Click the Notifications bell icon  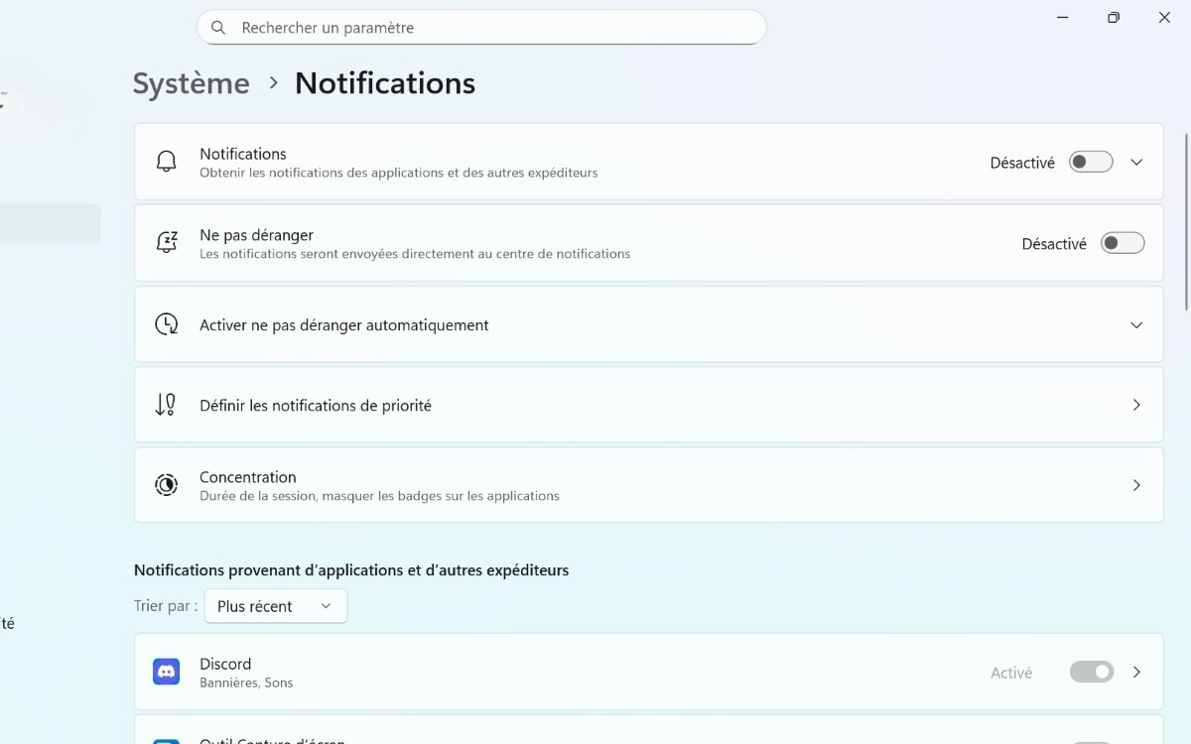click(x=166, y=161)
